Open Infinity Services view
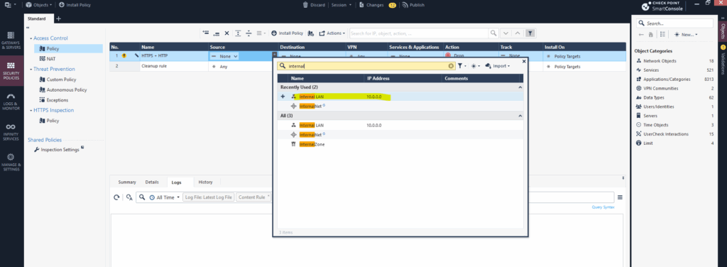Viewport: 727px width, 267px height. (10, 131)
